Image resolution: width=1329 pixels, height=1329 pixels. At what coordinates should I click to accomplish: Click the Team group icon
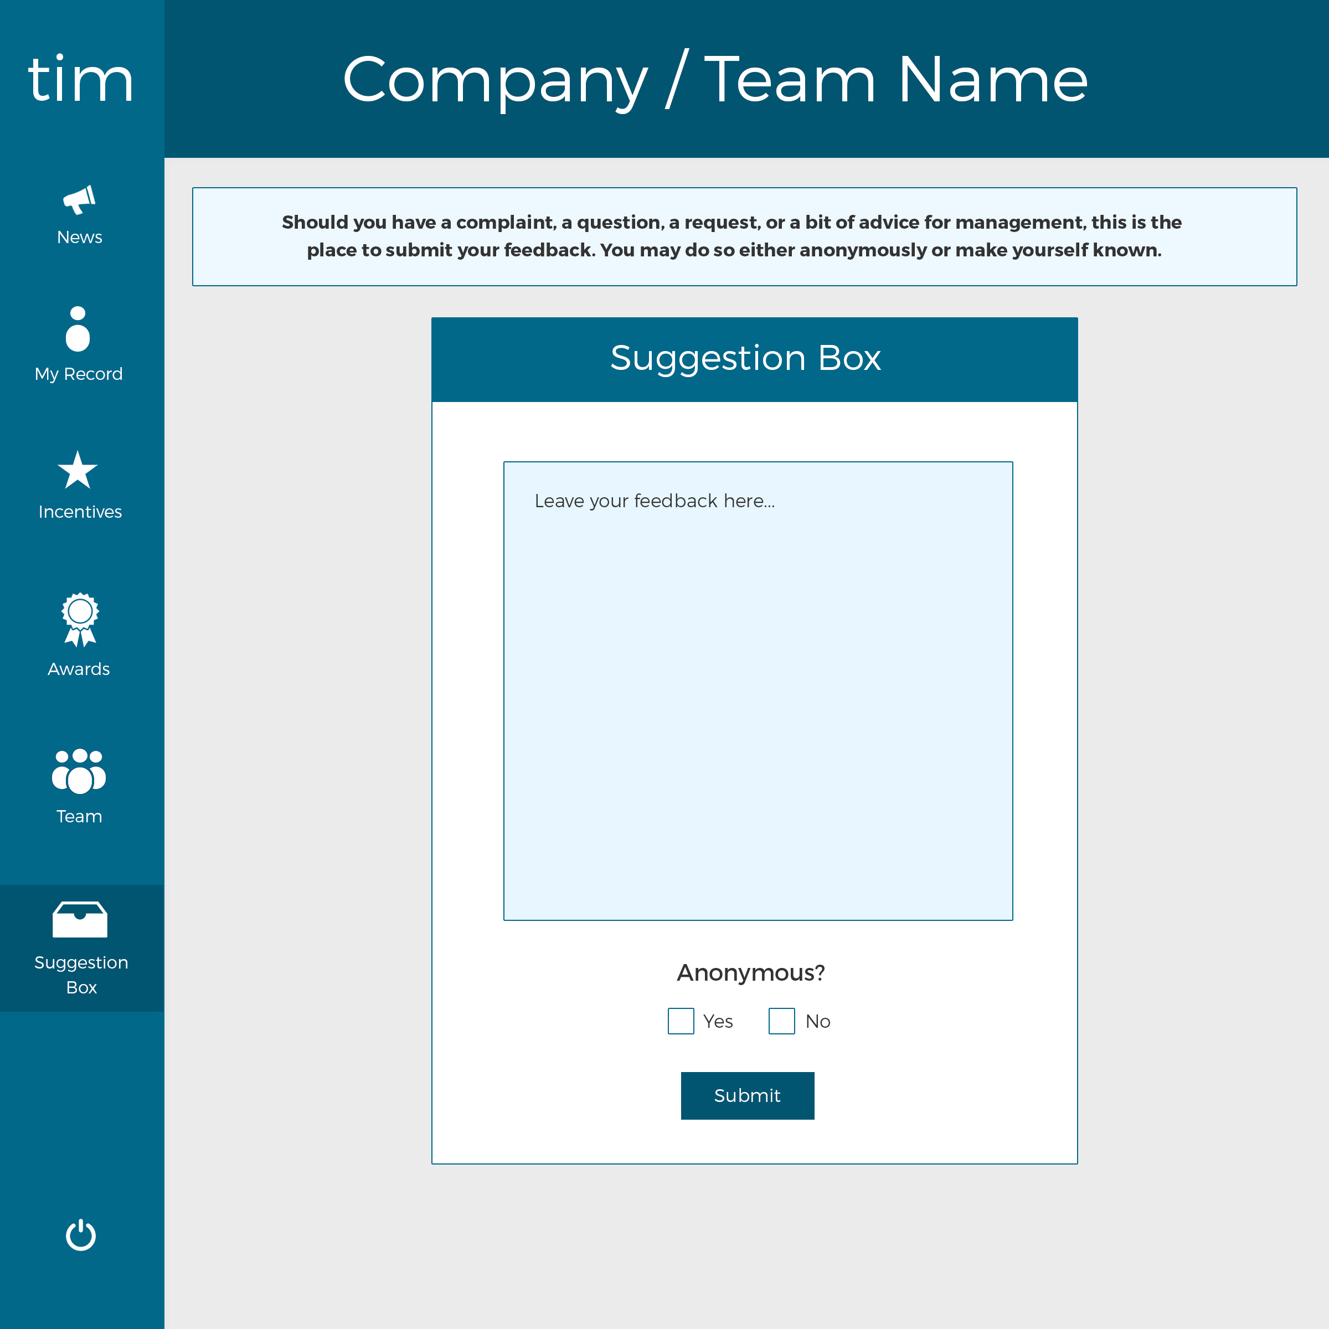pyautogui.click(x=79, y=770)
